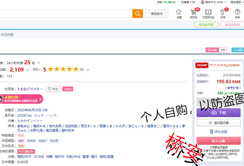The image size is (244, 166).
Task: Click the globe language icon
Action: tap(203, 2)
